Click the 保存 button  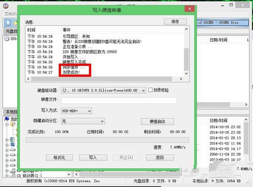(x=175, y=22)
